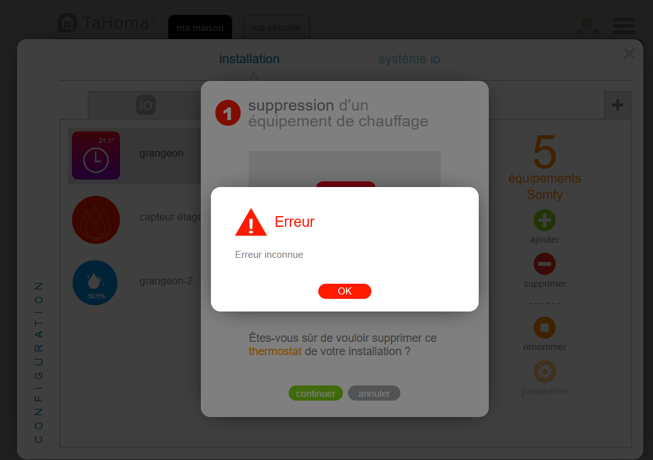Select the installation section tab

tap(249, 59)
